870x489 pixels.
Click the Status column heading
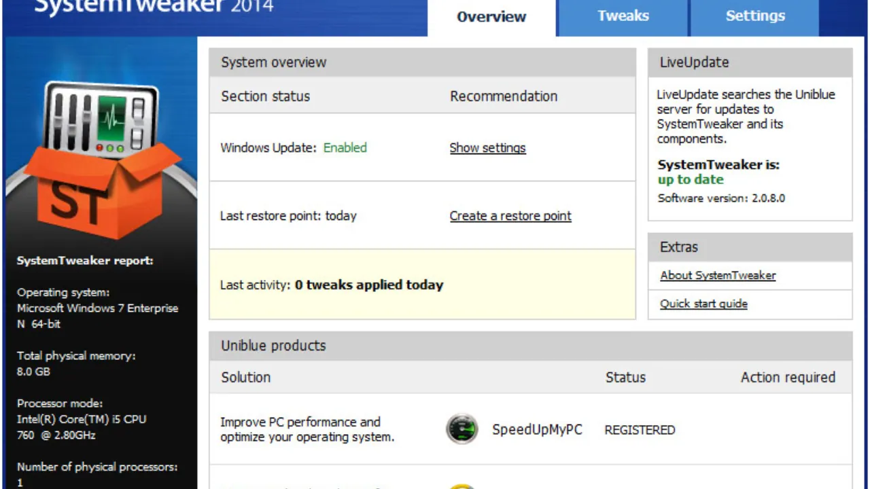pyautogui.click(x=625, y=378)
